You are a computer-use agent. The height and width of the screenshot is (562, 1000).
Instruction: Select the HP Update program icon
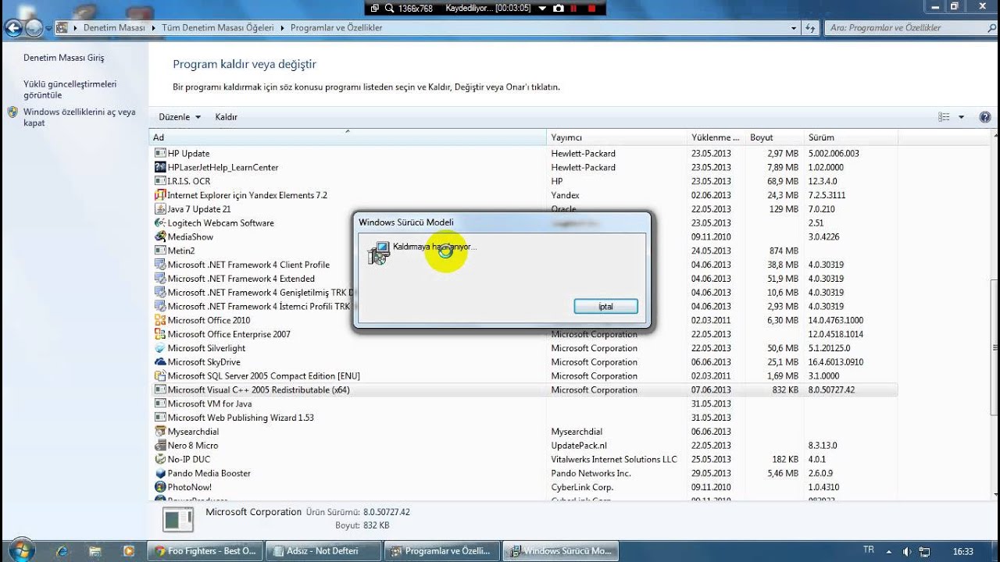pyautogui.click(x=160, y=153)
